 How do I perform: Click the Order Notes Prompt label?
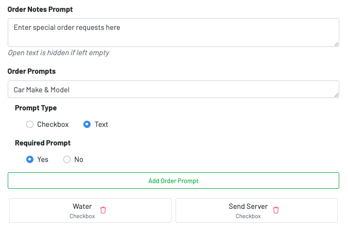pos(40,9)
